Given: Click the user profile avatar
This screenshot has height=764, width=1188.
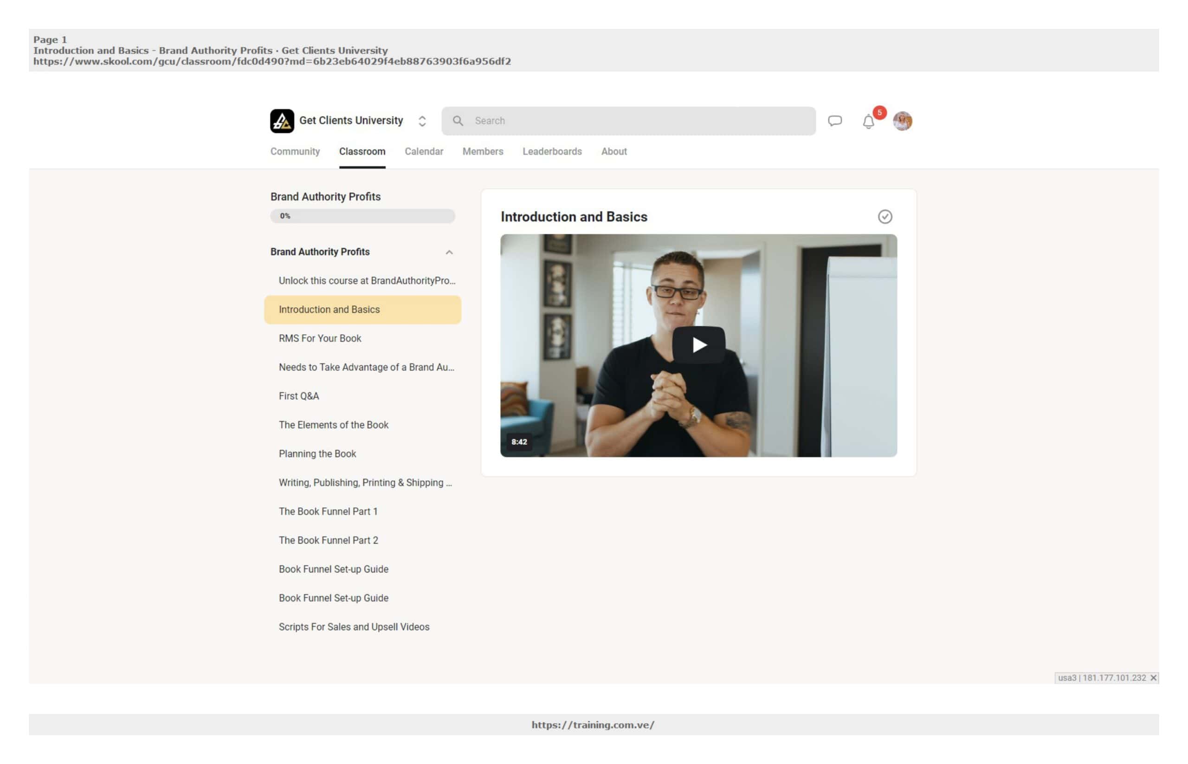Looking at the screenshot, I should click(x=902, y=121).
